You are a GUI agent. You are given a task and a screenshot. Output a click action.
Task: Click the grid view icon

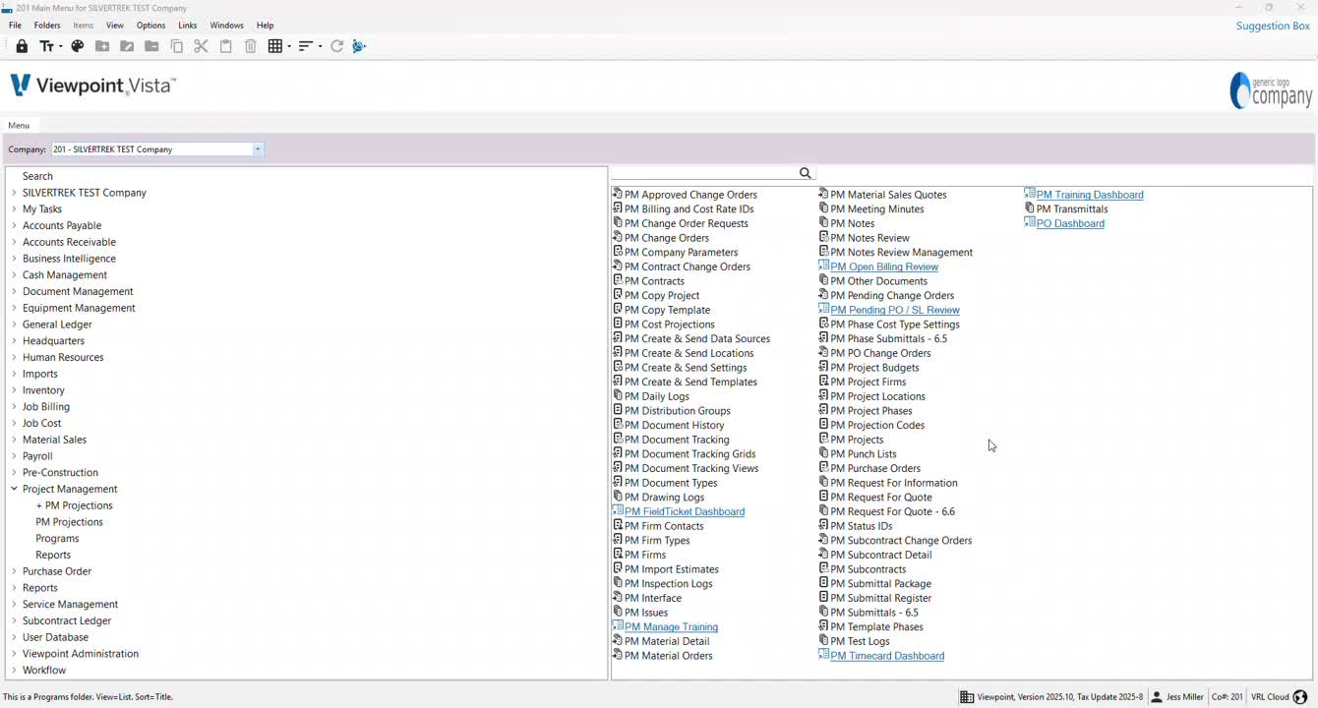[275, 46]
